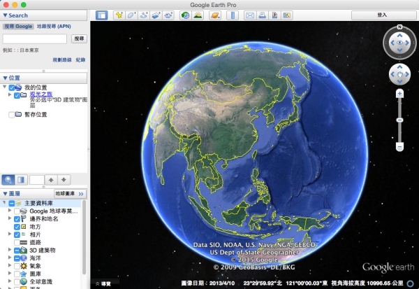Click the email envelope icon
Viewport: 419px width, 289px height.
click(x=249, y=15)
